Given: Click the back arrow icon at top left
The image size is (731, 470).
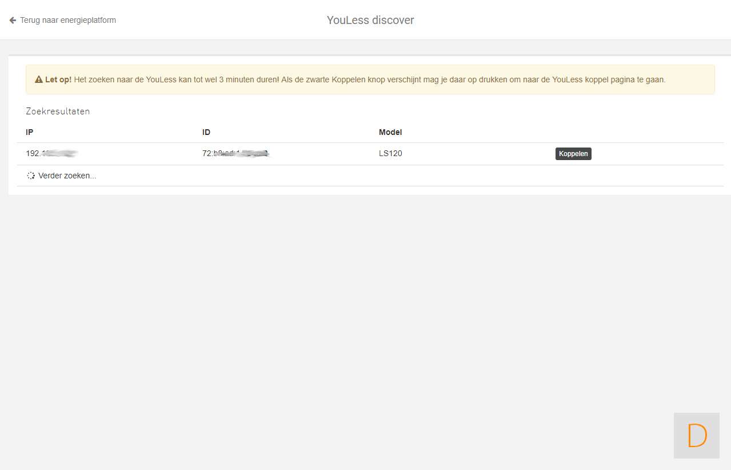Looking at the screenshot, I should point(13,20).
